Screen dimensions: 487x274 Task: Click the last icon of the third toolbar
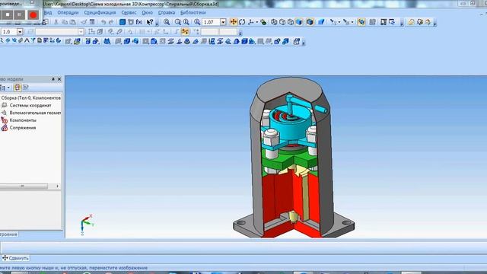(x=296, y=41)
